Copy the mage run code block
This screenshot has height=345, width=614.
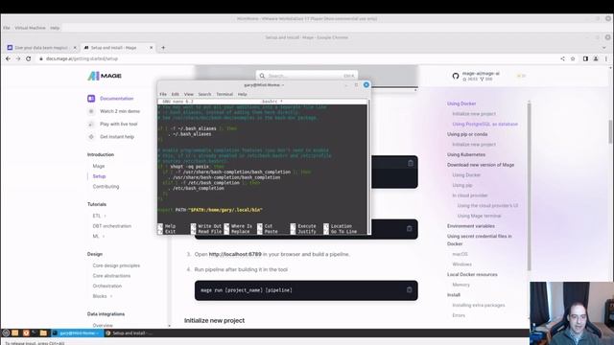(x=410, y=289)
